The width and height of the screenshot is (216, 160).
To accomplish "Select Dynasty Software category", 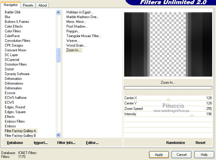I will (x=17, y=74).
